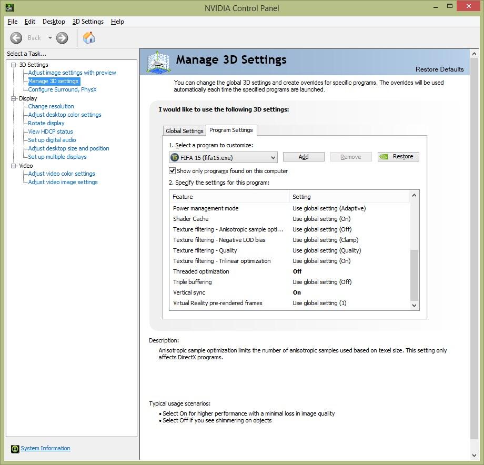
Task: Open the Home icon in toolbar
Action: tap(89, 38)
